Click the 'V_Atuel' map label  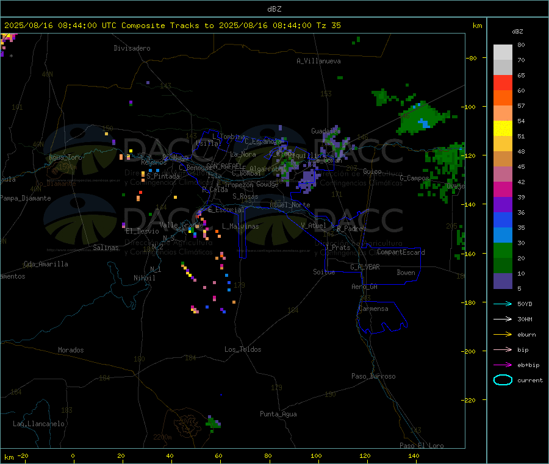pyautogui.click(x=314, y=226)
